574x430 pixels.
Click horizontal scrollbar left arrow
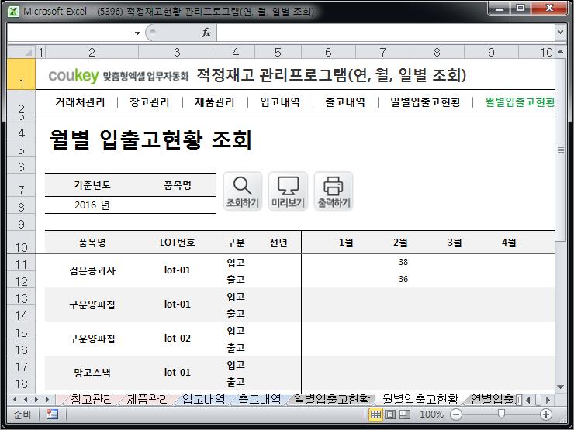(528, 400)
